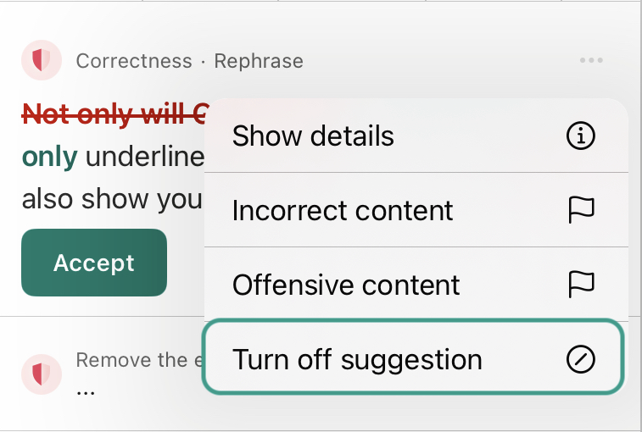Select Show details from the menu
Viewport: 642px width, 432px height.
pyautogui.click(x=416, y=136)
